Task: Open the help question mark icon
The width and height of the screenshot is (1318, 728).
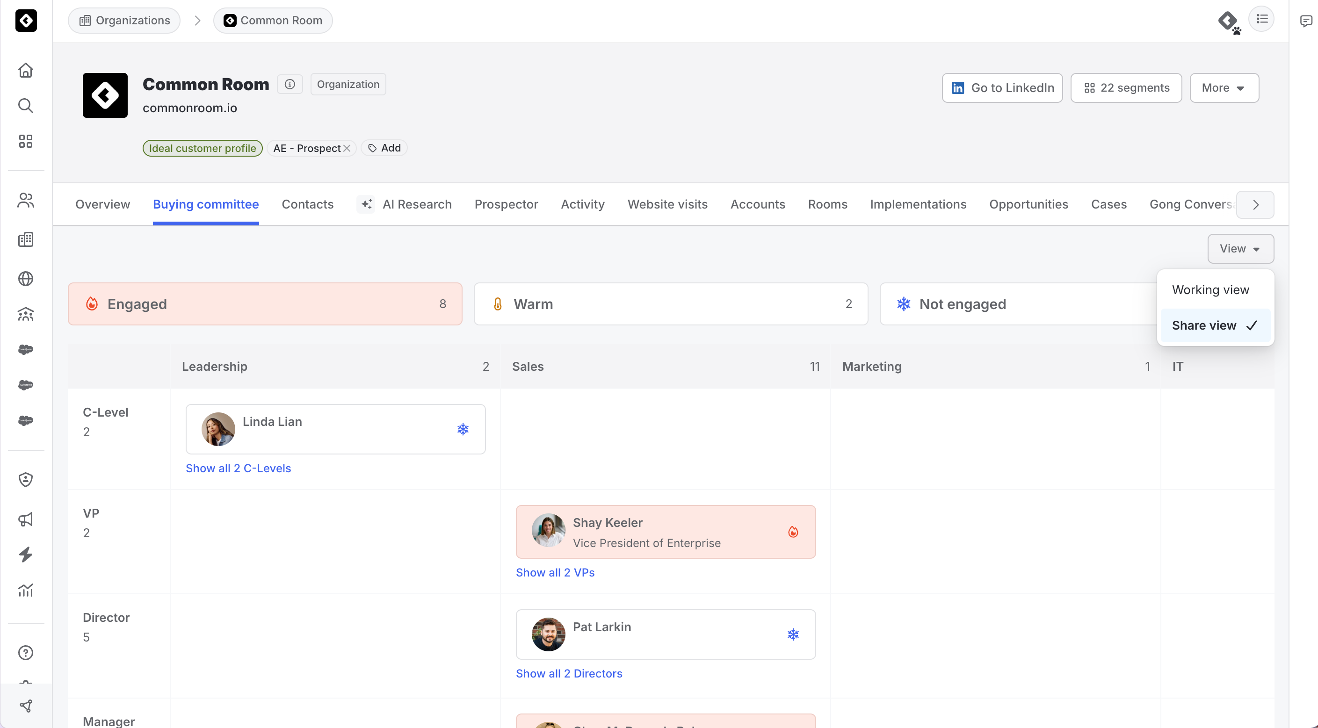Action: pos(26,653)
